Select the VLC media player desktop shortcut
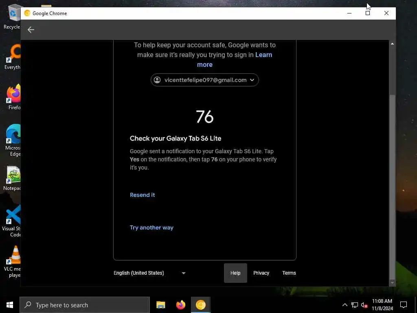This screenshot has height=313, width=417. coord(13,262)
